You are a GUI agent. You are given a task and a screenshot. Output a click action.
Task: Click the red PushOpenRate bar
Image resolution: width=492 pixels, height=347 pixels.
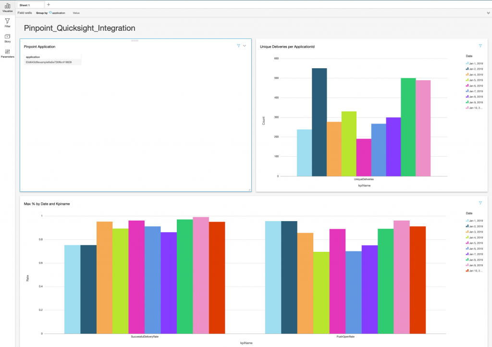tap(418, 280)
